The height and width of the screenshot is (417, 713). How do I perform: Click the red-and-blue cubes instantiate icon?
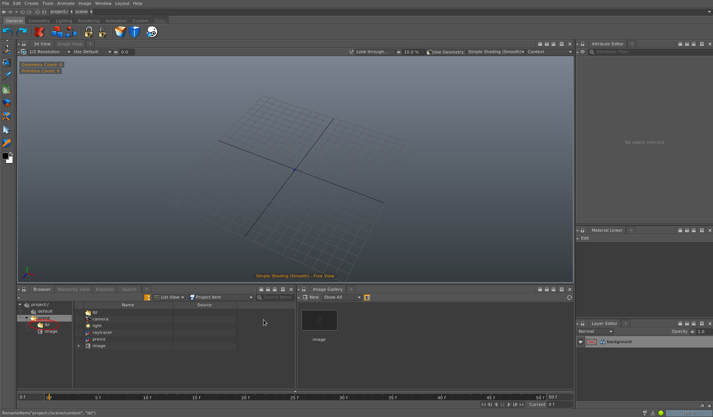coord(57,32)
